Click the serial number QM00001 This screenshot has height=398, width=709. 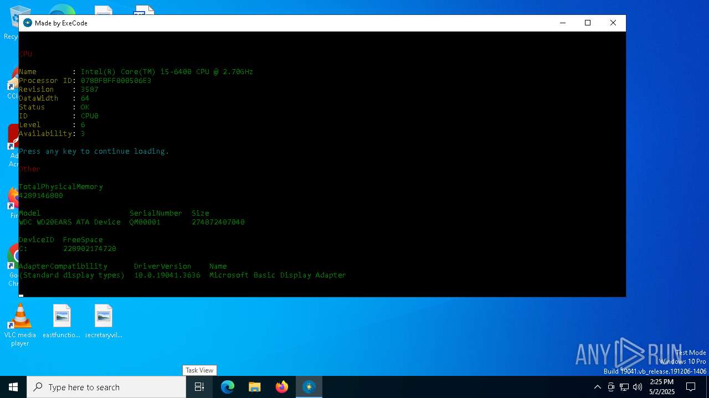(x=145, y=222)
